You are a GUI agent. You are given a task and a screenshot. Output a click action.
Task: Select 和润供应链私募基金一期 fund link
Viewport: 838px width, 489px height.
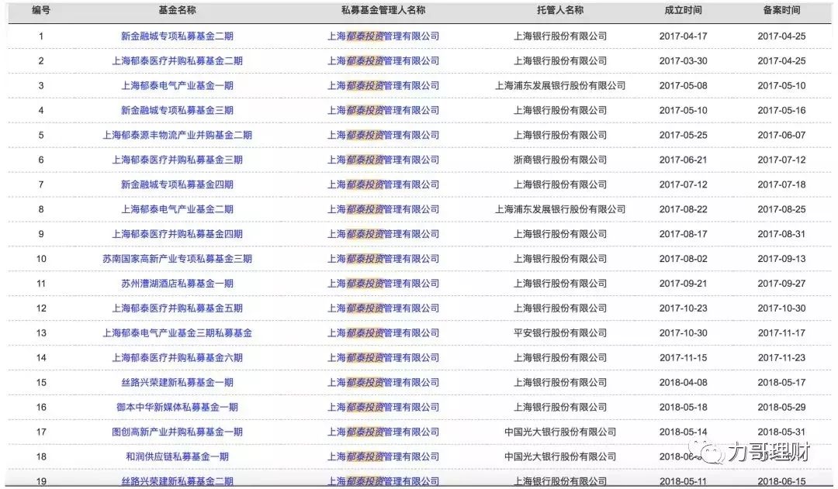click(x=177, y=457)
